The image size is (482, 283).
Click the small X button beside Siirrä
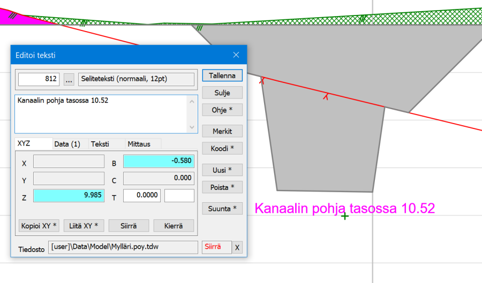237,247
